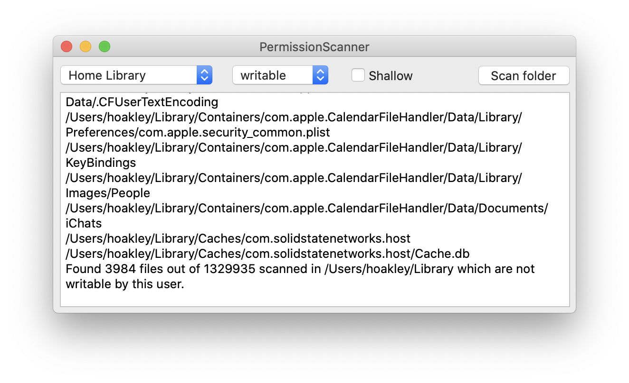The height and width of the screenshot is (383, 629).
Task: Click the PermissionScanner title bar text
Action: 314,47
